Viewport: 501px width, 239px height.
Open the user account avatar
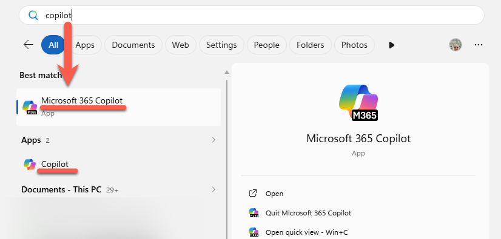click(456, 45)
